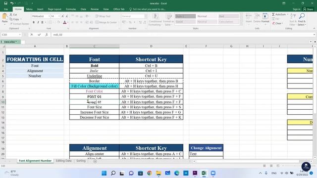Click the Name Box showing C10
The height and width of the screenshot is (178, 317).
[11, 35]
